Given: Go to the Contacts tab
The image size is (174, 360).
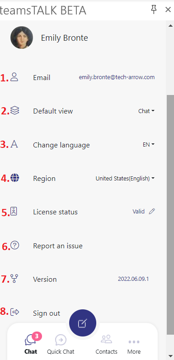Looking at the screenshot, I should 106,344.
